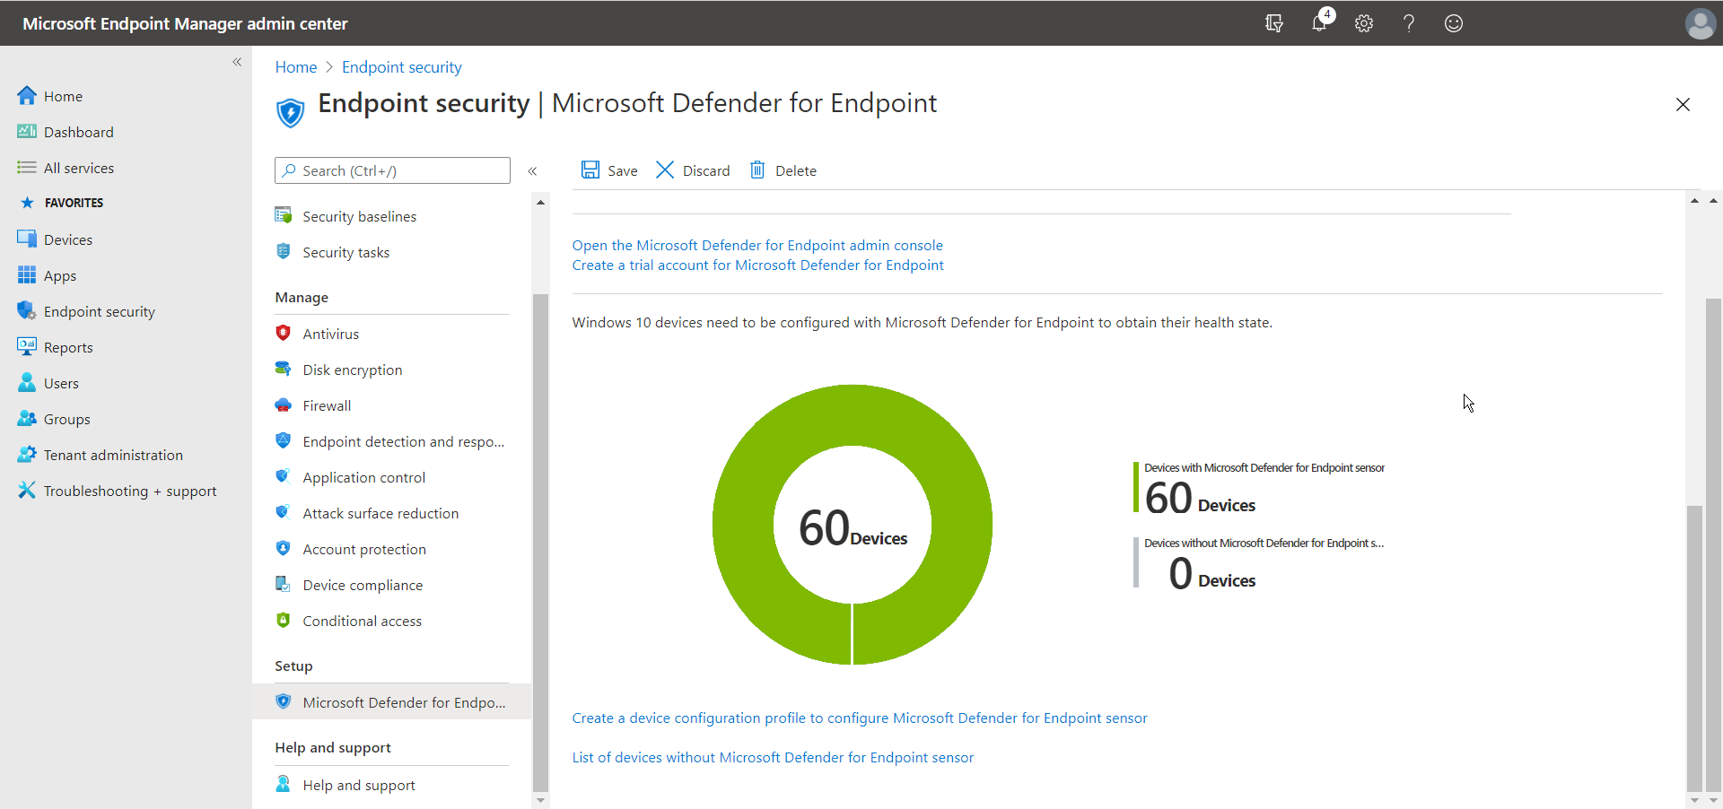
Task: Create a trial account for Defender
Action: [x=758, y=265]
